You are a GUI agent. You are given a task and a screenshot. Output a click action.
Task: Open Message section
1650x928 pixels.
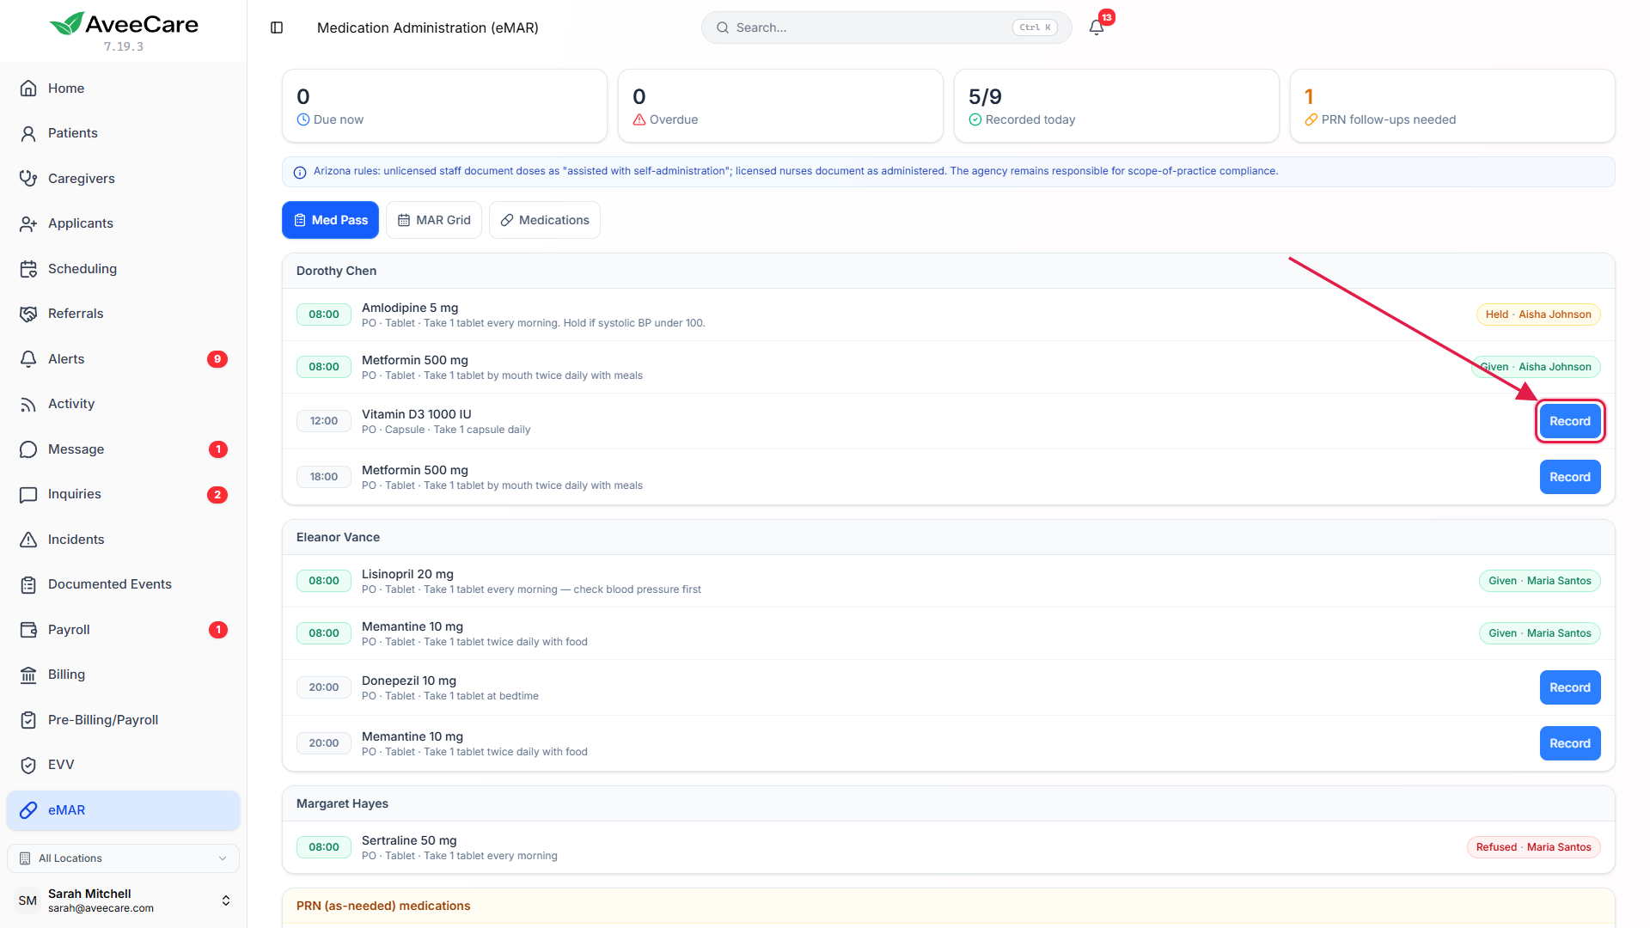pos(123,449)
